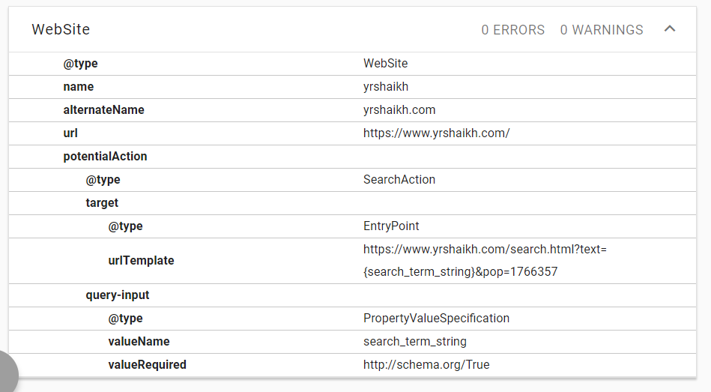Image resolution: width=711 pixels, height=392 pixels.
Task: Select the target property row
Action: (x=102, y=203)
